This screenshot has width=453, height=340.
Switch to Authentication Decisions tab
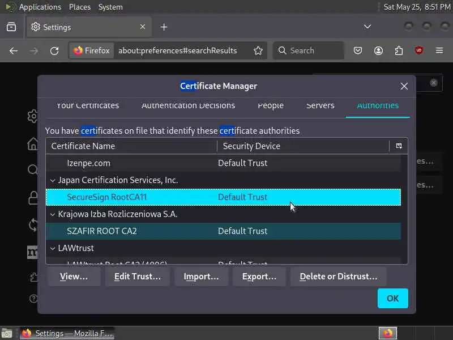[x=188, y=105]
